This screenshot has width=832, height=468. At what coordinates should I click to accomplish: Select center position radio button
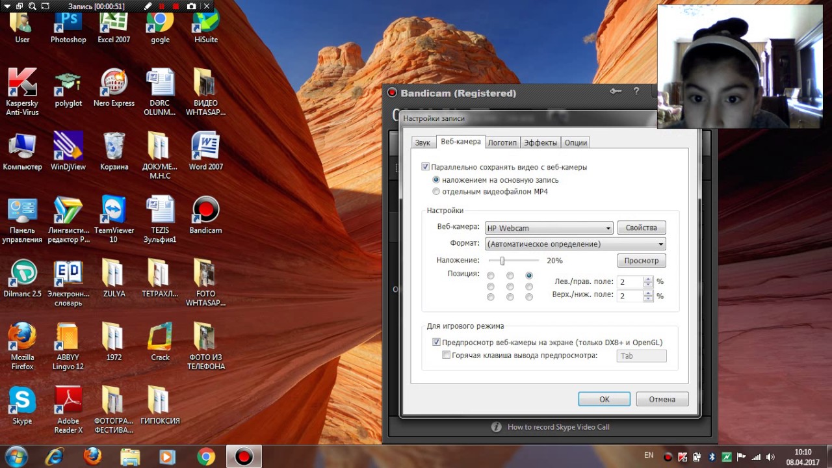click(x=510, y=286)
